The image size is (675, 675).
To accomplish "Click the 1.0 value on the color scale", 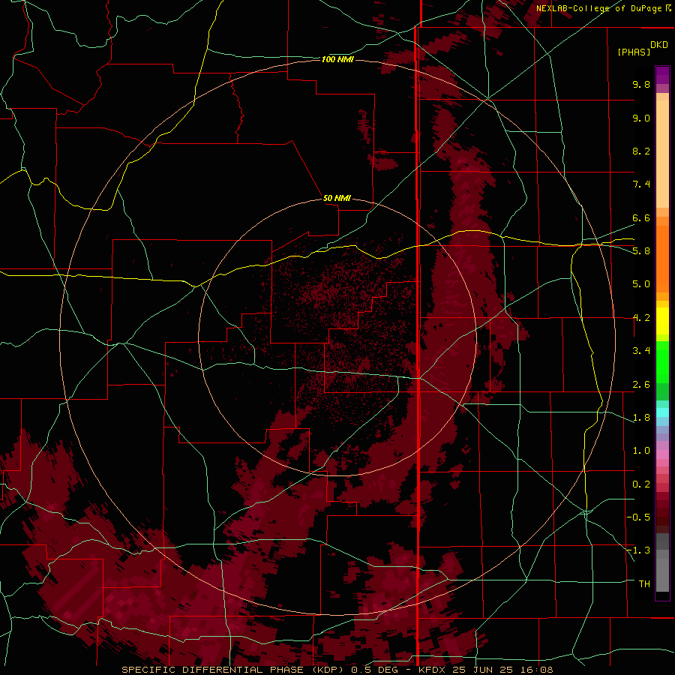I will [641, 451].
